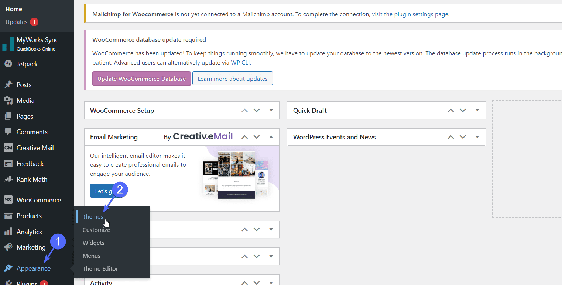Image resolution: width=562 pixels, height=285 pixels.
Task: Click the Rank Math chart icon
Action: [x=8, y=180]
